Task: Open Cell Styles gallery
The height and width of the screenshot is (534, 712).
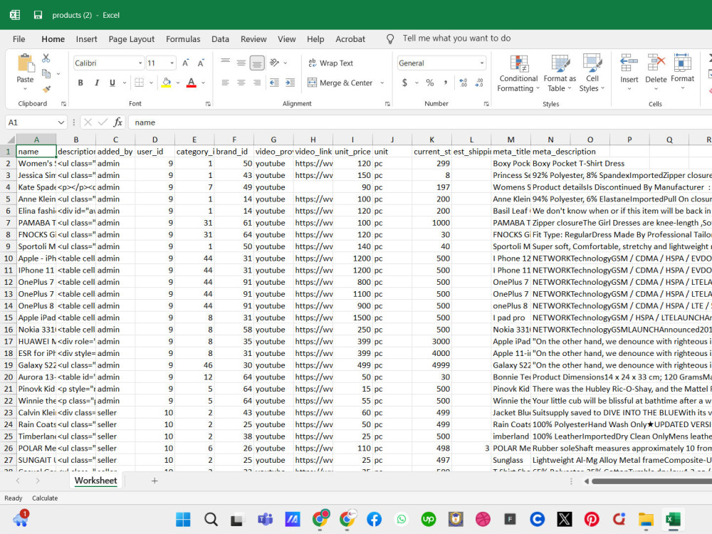Action: 592,73
